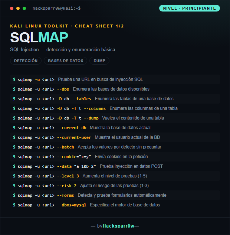Click the SQL Injection subtitle line
The image size is (230, 235).
pos(63,50)
